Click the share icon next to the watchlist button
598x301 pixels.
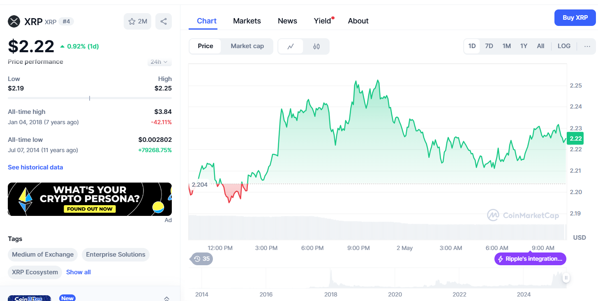coord(164,21)
